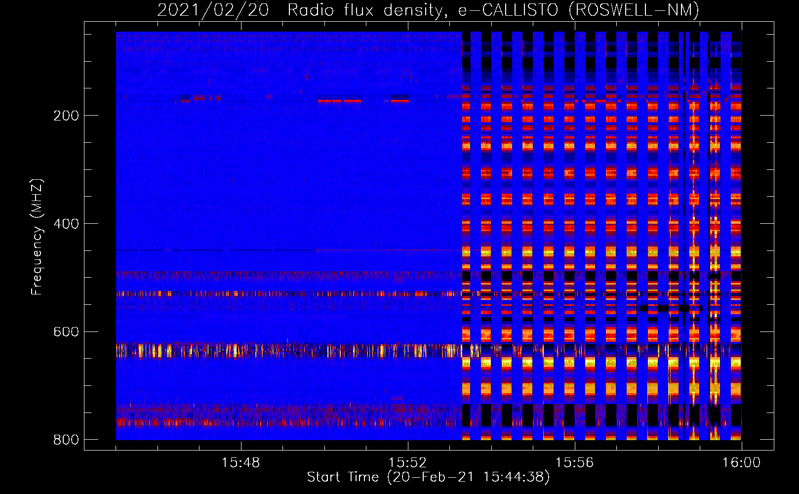The width and height of the screenshot is (799, 494).
Task: Click the 800 frequency tick label
Action: tap(66, 440)
